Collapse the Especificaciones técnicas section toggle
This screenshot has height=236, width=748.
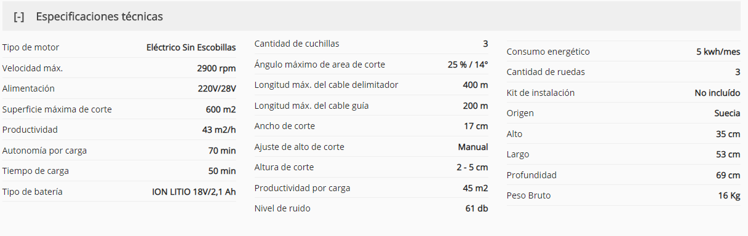(x=19, y=17)
